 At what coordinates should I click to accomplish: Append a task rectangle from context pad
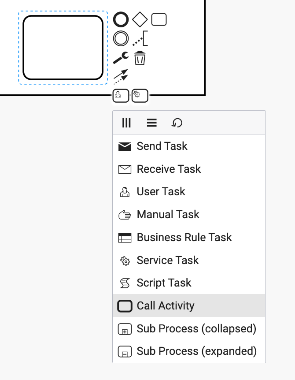[159, 19]
